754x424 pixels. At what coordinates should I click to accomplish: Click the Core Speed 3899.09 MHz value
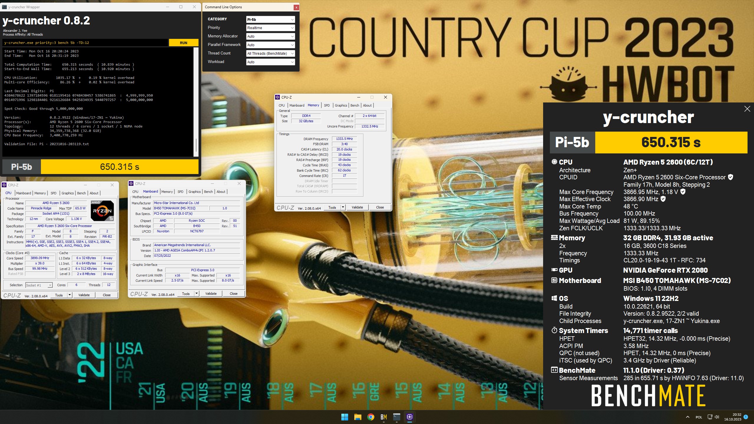tap(40, 258)
